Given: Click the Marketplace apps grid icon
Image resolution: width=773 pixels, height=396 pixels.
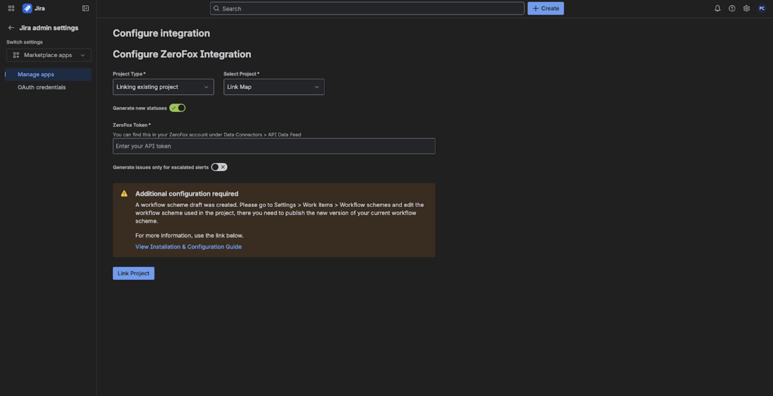Looking at the screenshot, I should [16, 55].
